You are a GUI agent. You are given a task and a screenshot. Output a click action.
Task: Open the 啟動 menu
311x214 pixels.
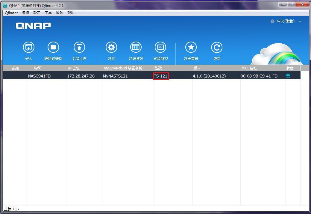click(60, 13)
